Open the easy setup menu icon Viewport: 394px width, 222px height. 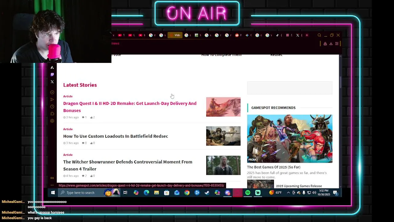click(337, 43)
